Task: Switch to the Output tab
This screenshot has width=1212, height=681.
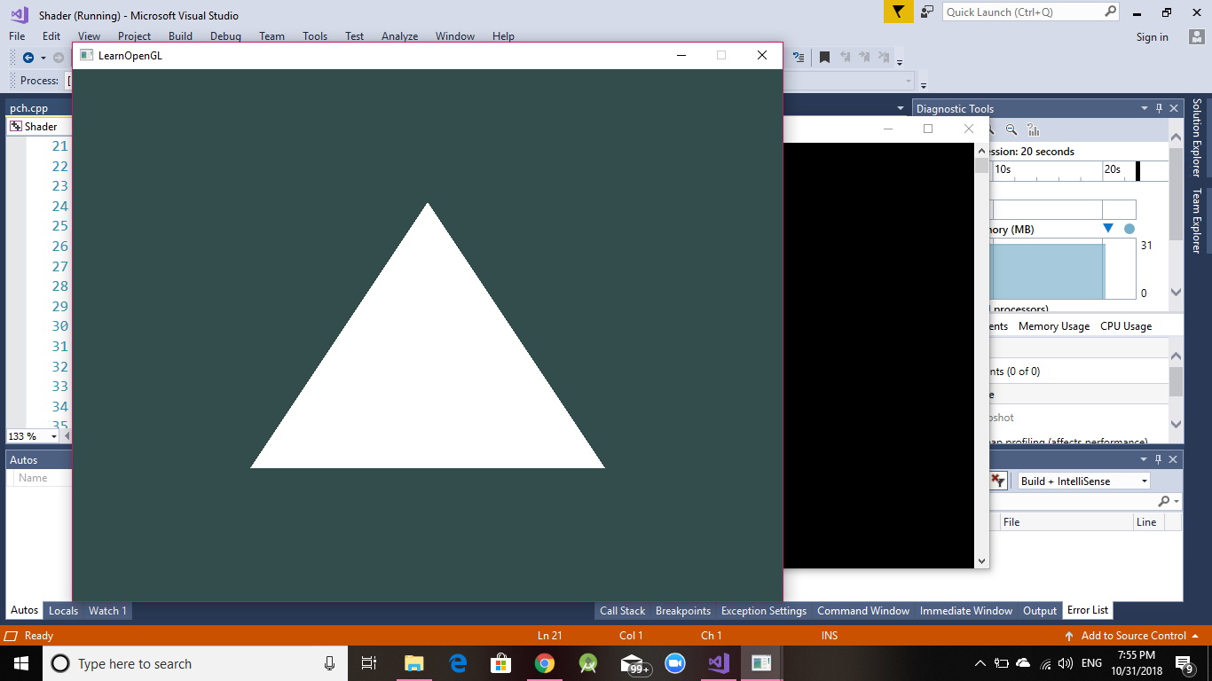Action: tap(1040, 610)
